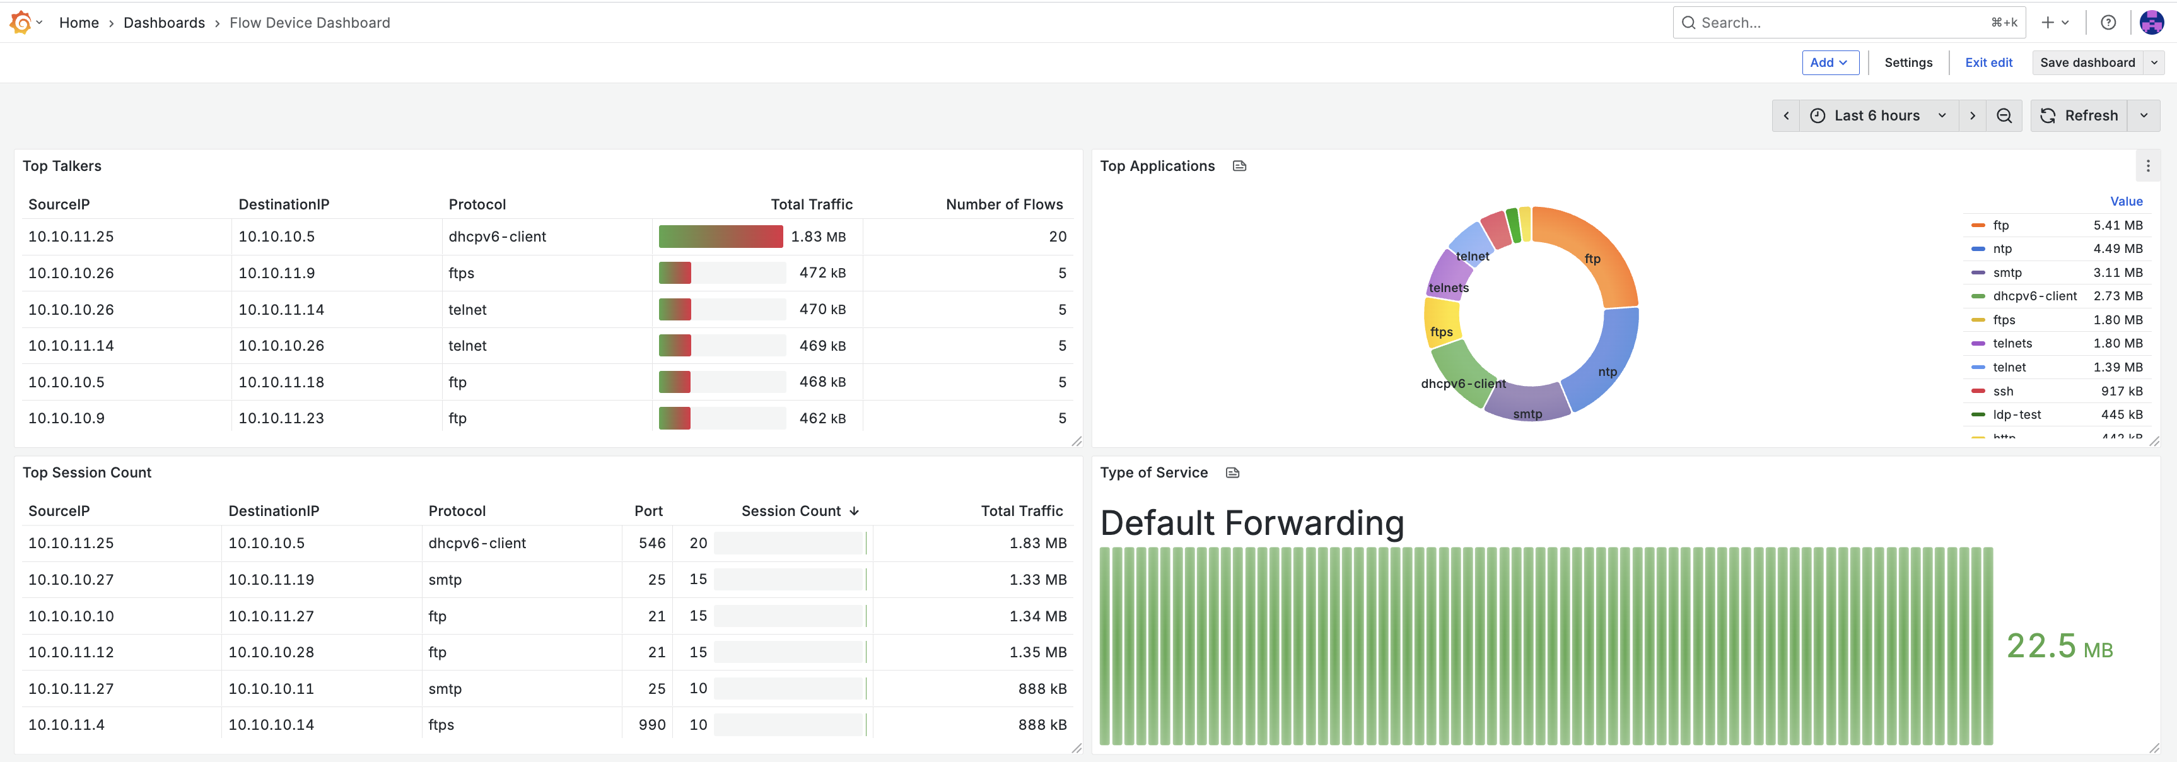Viewport: 2177px width, 762px height.
Task: Click 1.83 MB traffic bar gauge
Action: pos(720,237)
